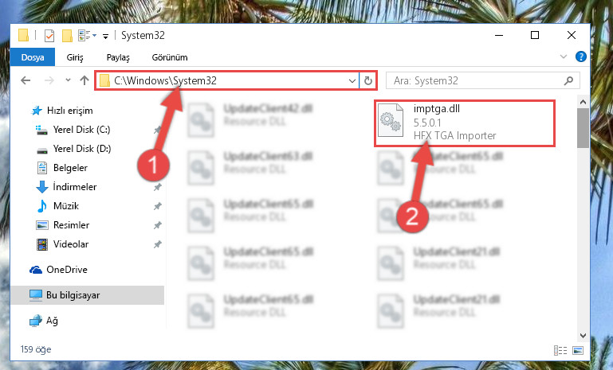613x370 pixels.
Task: Expand the recent locations dropdown
Action: coord(68,80)
